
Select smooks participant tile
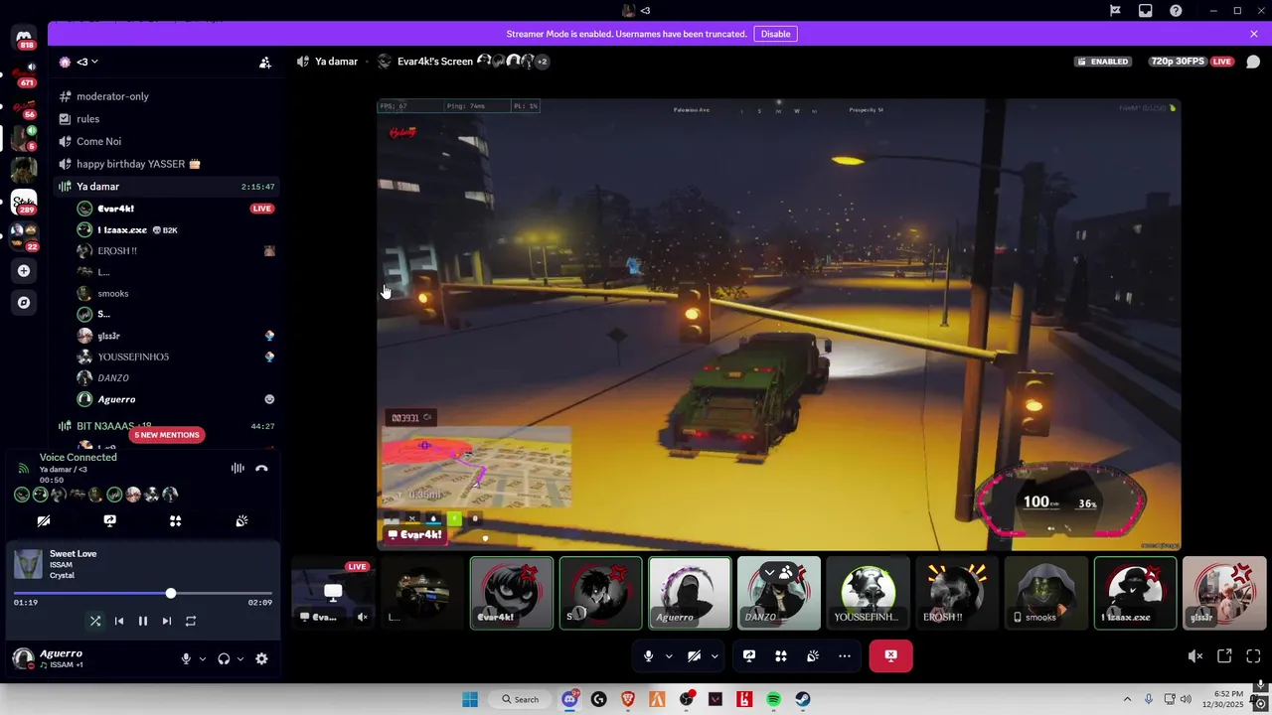pyautogui.click(x=1045, y=593)
